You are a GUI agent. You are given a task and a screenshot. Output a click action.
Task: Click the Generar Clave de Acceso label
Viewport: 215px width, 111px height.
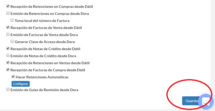click(45, 42)
